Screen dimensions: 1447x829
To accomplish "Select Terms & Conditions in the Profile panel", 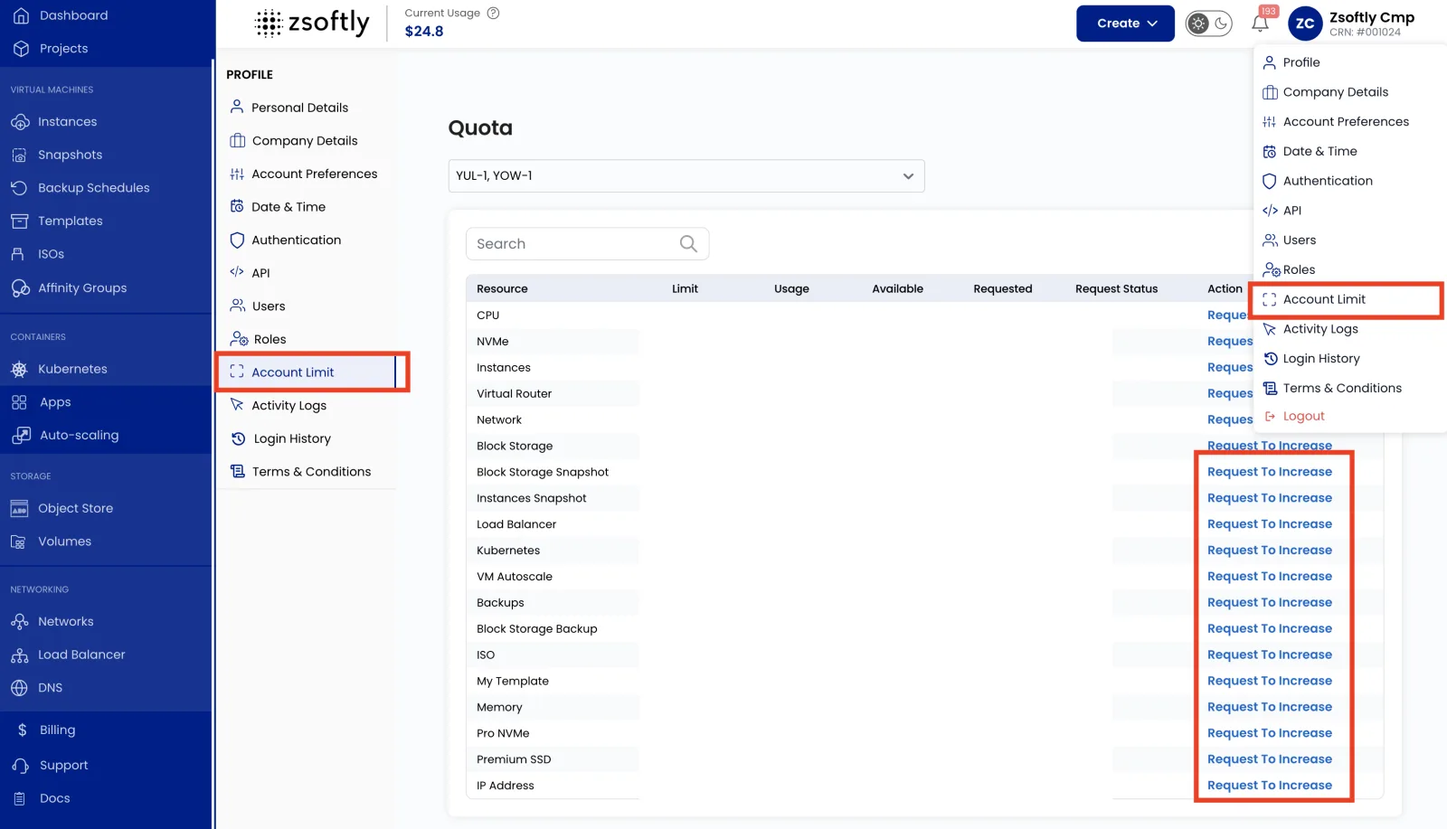I will point(300,472).
